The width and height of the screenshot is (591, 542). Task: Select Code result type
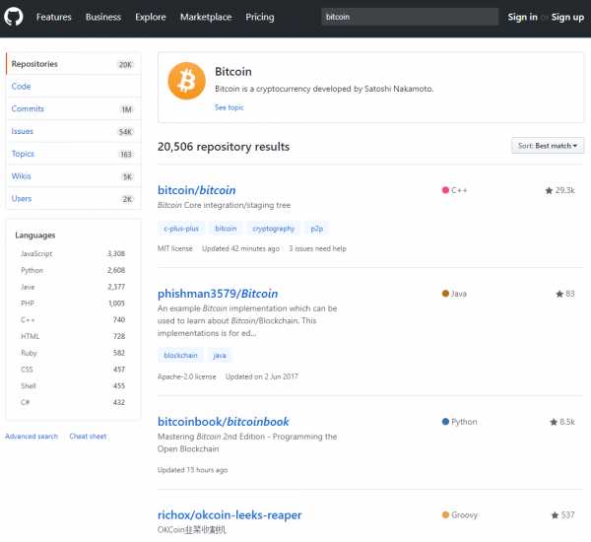(x=74, y=87)
